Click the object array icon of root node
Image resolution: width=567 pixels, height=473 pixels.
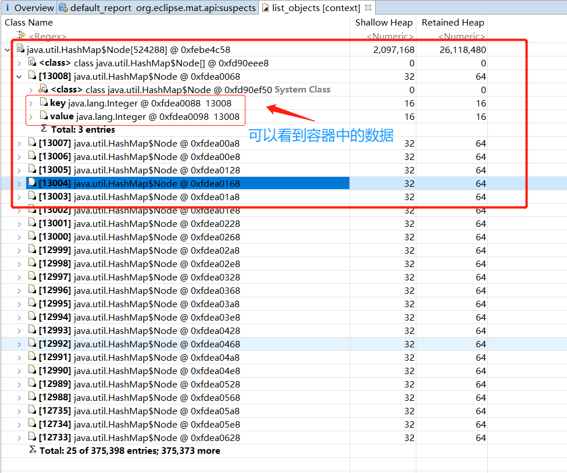point(20,49)
